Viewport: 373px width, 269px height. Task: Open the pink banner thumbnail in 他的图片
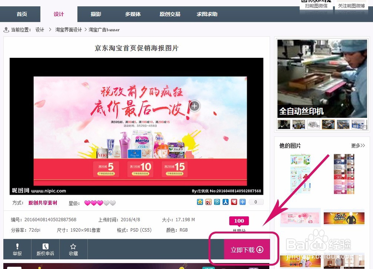click(x=300, y=218)
